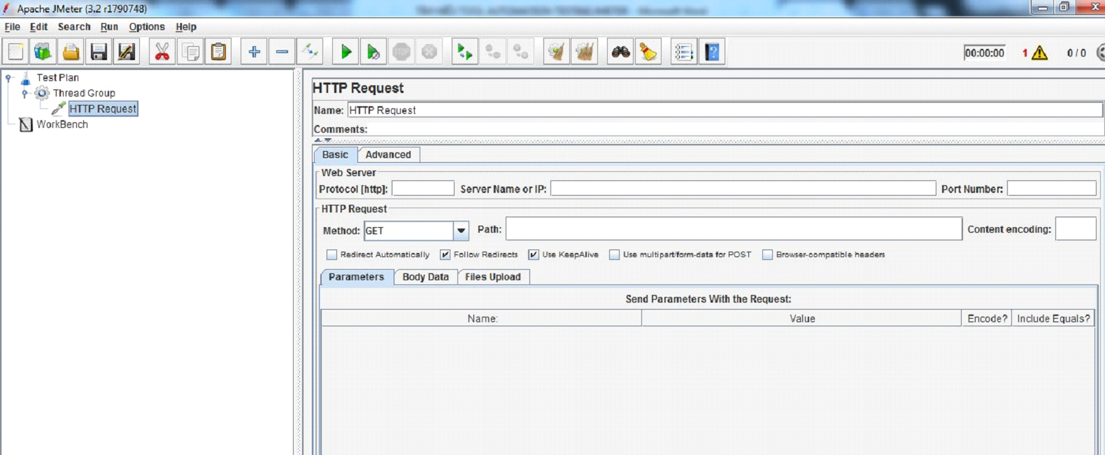The width and height of the screenshot is (1105, 455).
Task: Click the yellow warning triangle log icon
Action: (x=1040, y=53)
